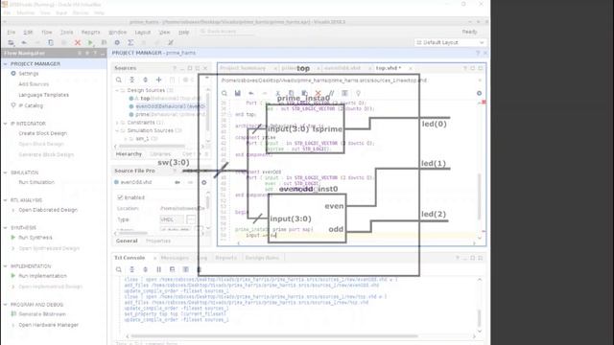
Task: Open Hardware Manager link
Action: (49, 325)
